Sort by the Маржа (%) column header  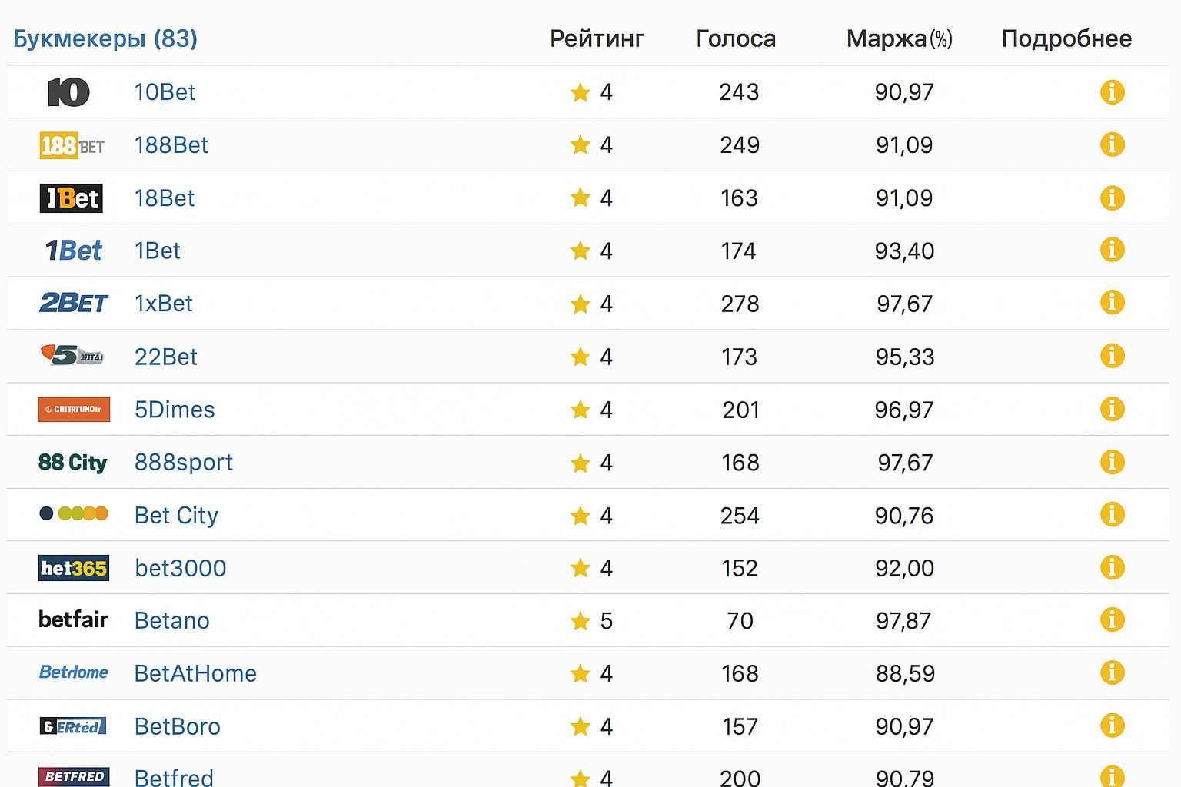[x=899, y=38]
